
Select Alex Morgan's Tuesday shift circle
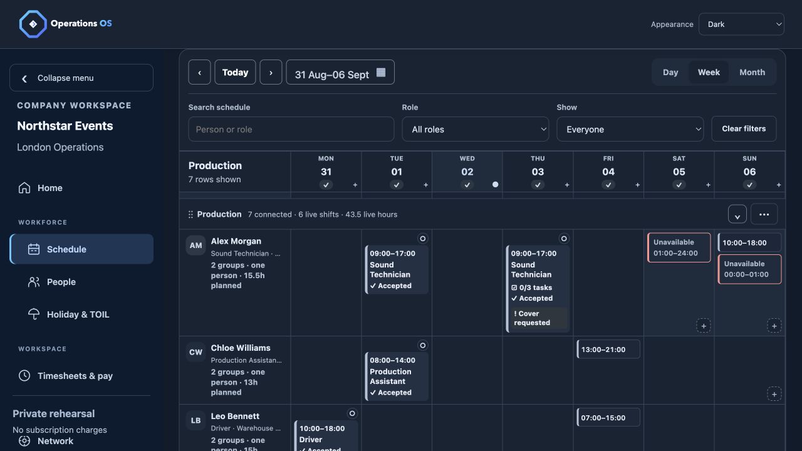[422, 239]
